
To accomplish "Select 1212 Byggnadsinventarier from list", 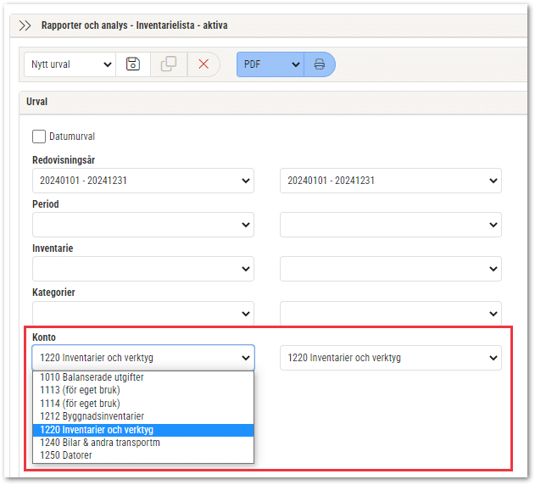I will (143, 416).
